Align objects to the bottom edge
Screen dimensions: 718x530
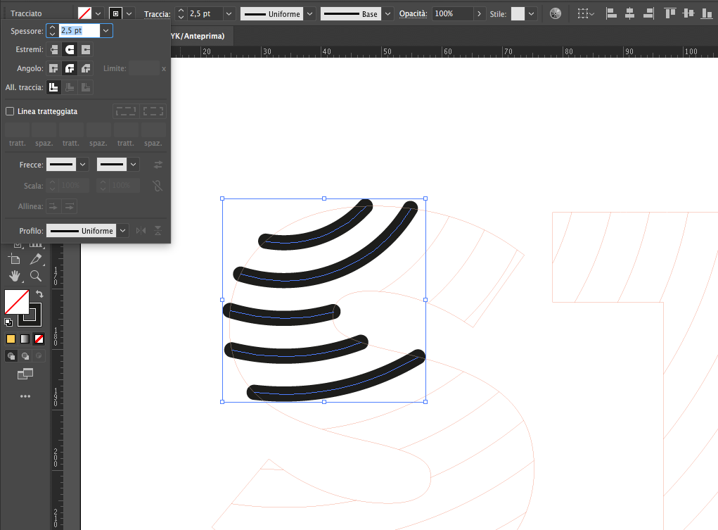707,14
